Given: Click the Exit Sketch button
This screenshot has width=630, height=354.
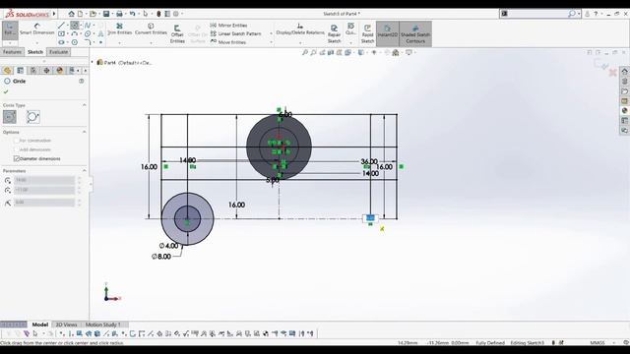Looking at the screenshot, I should click(10, 29).
